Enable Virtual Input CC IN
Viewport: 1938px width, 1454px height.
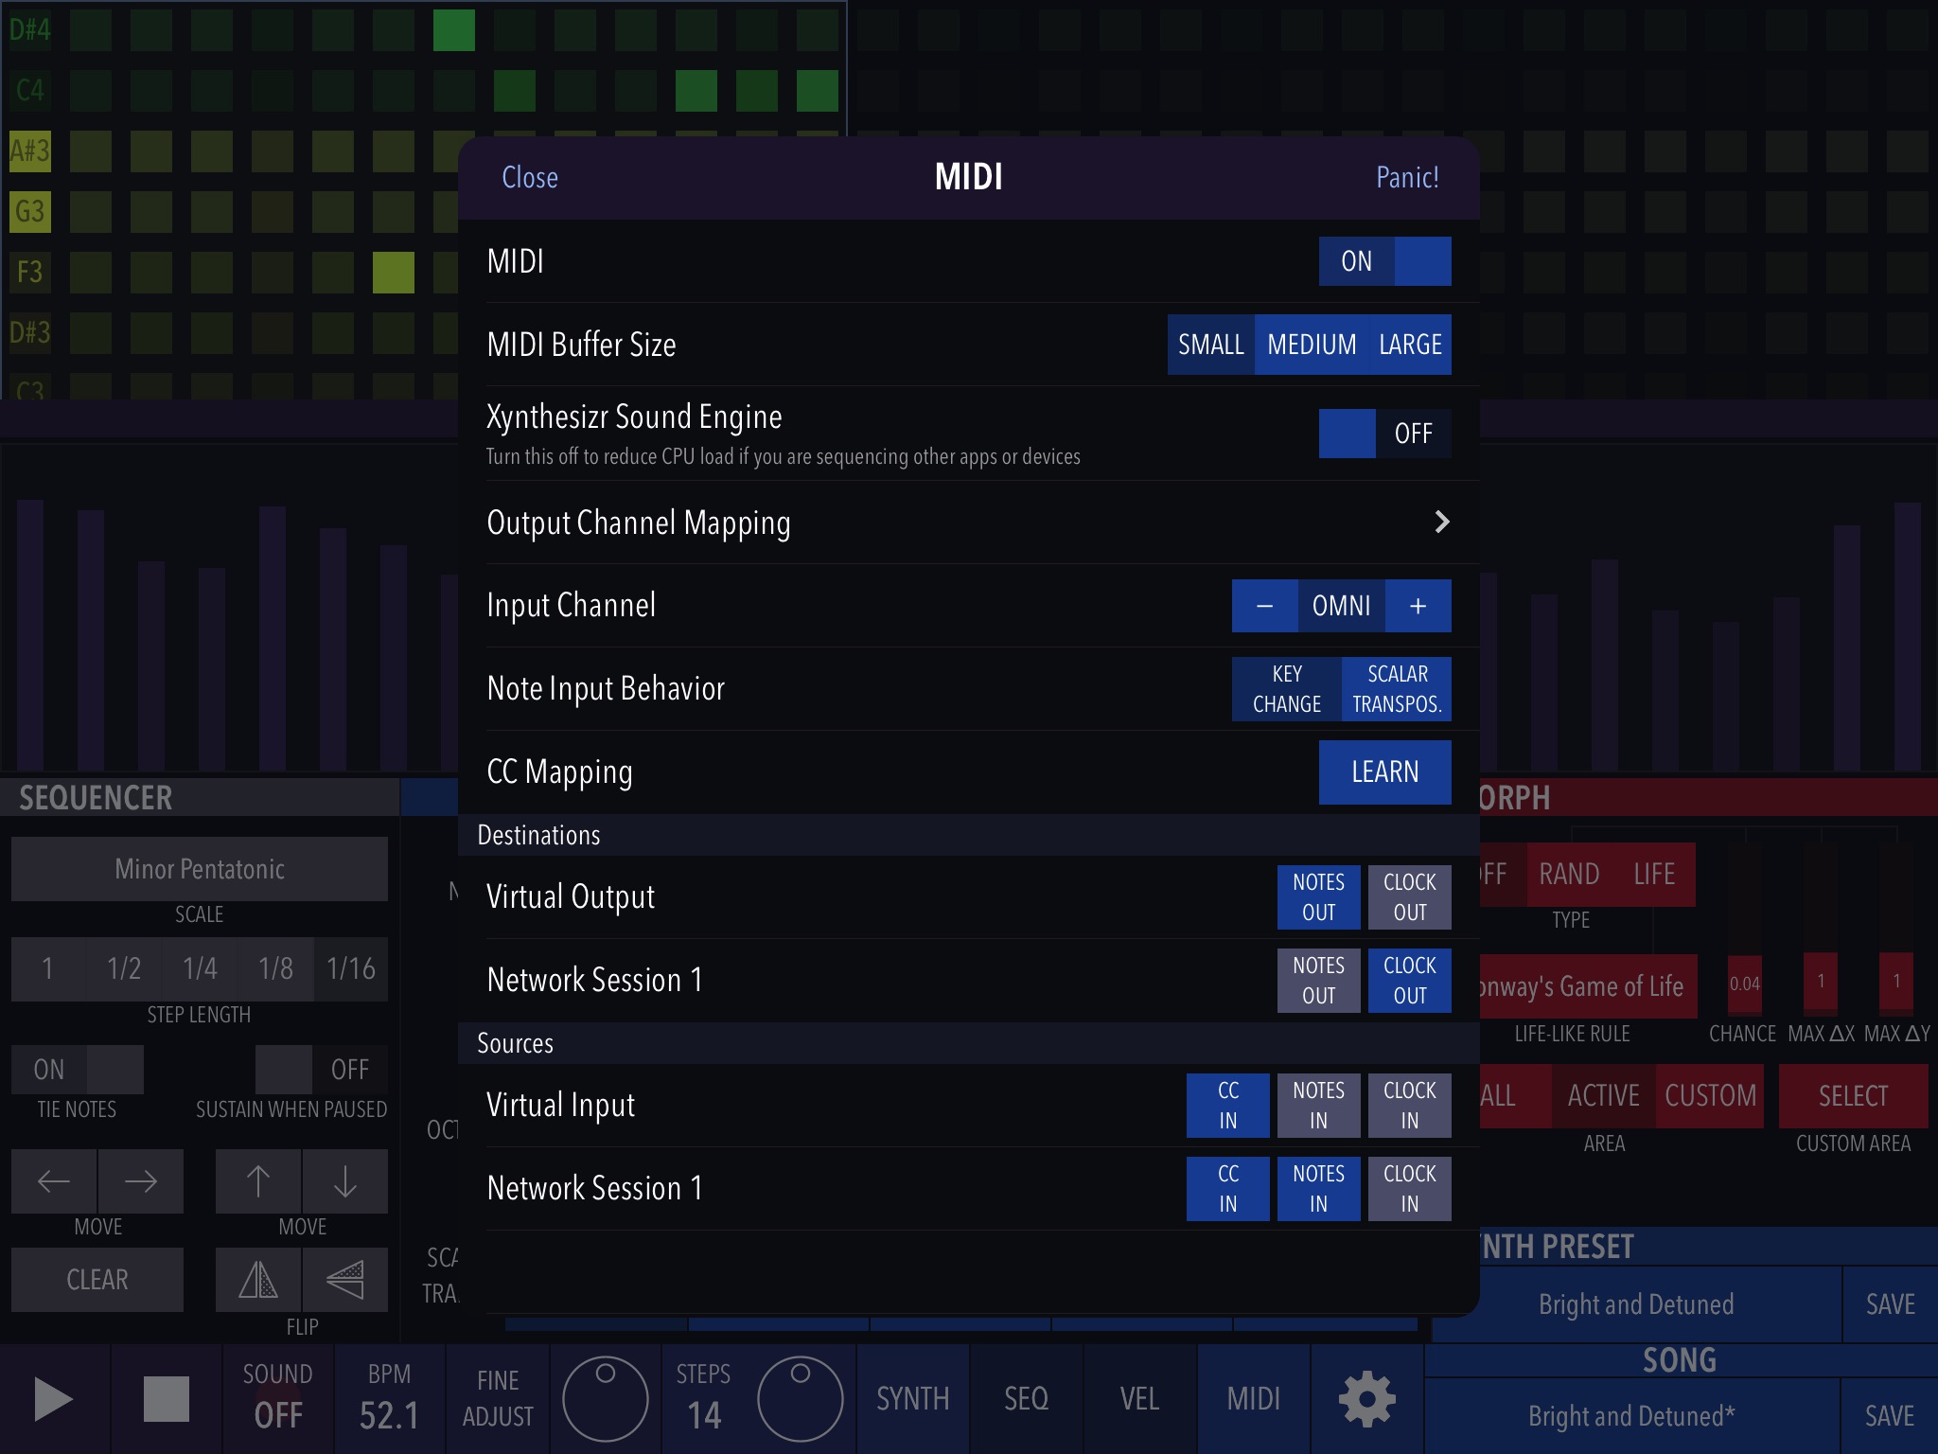click(x=1228, y=1105)
